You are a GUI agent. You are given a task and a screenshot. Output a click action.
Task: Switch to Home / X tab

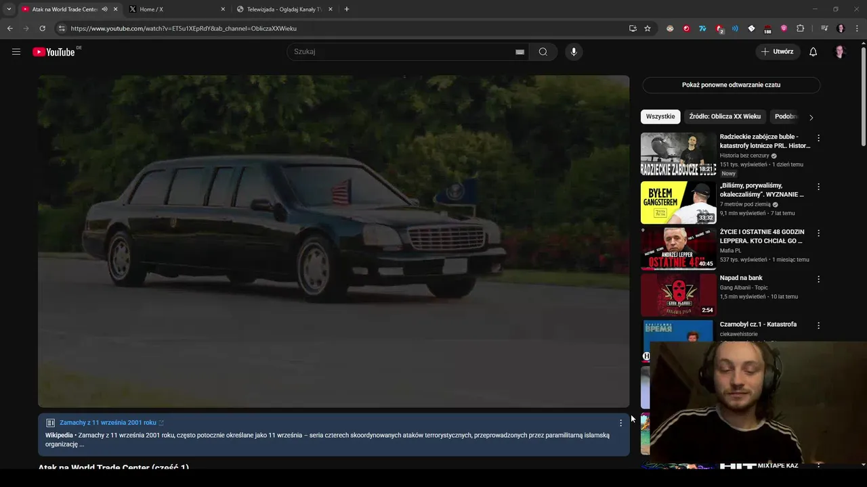click(176, 9)
